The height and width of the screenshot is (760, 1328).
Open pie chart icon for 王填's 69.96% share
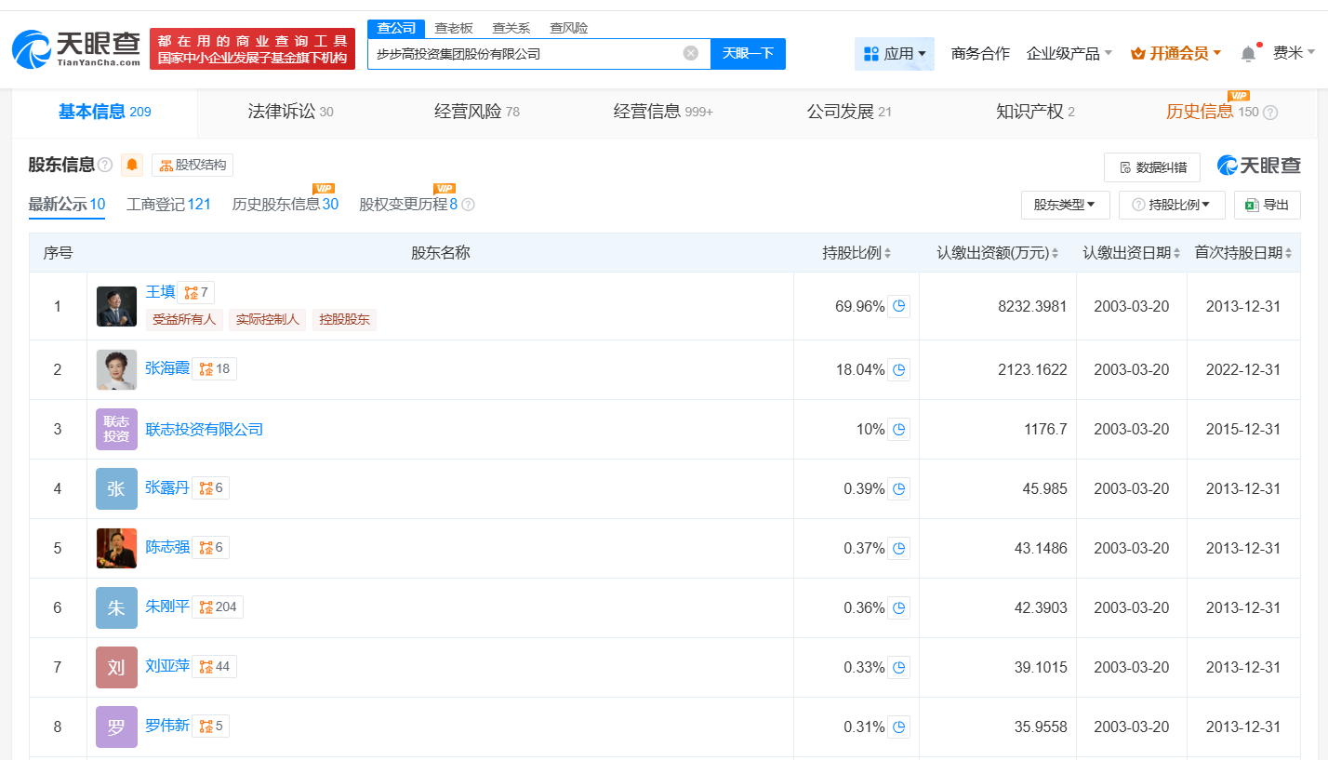(898, 306)
